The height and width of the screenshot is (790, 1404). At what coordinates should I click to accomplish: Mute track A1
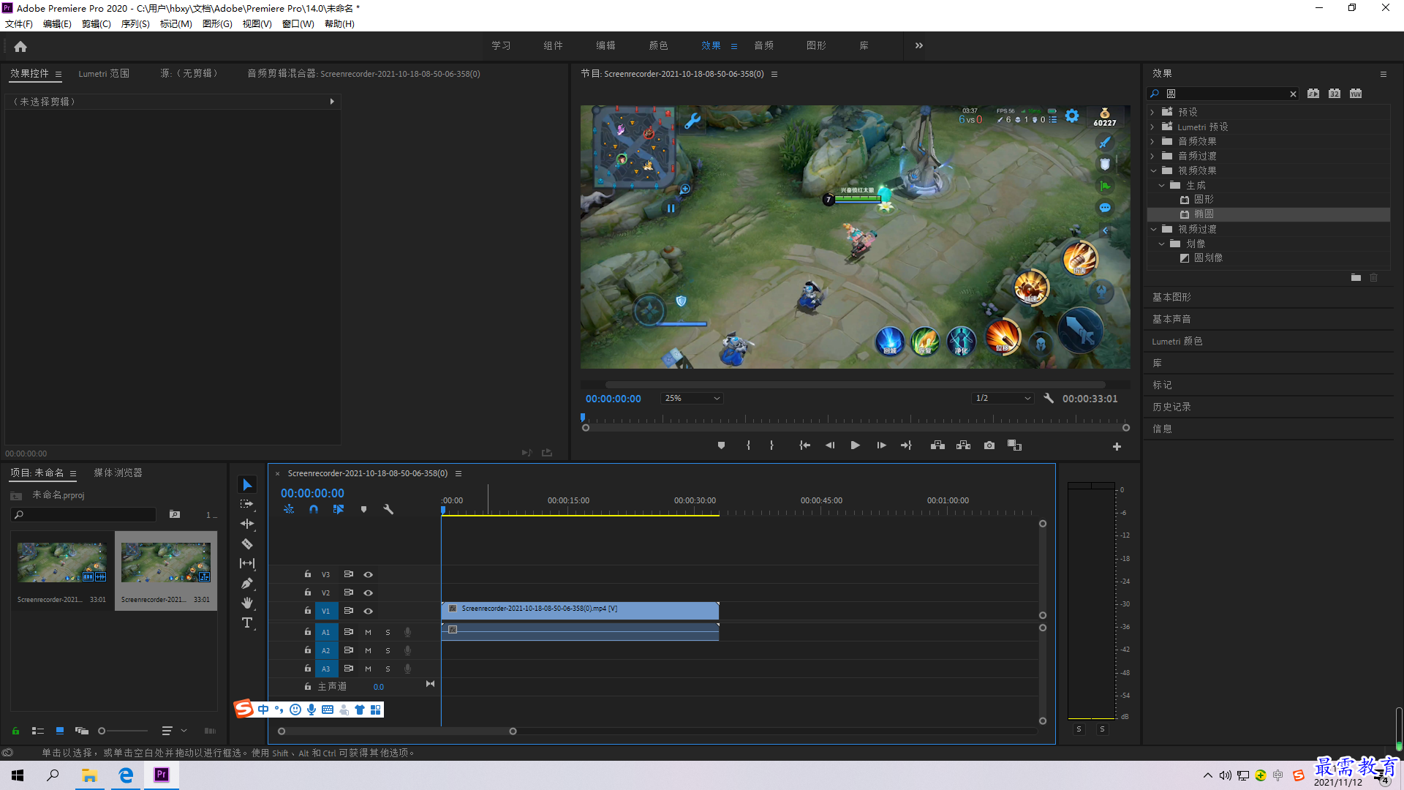pos(368,632)
